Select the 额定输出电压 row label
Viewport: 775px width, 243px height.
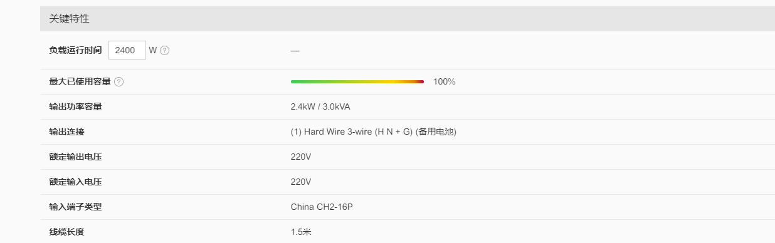tap(75, 157)
